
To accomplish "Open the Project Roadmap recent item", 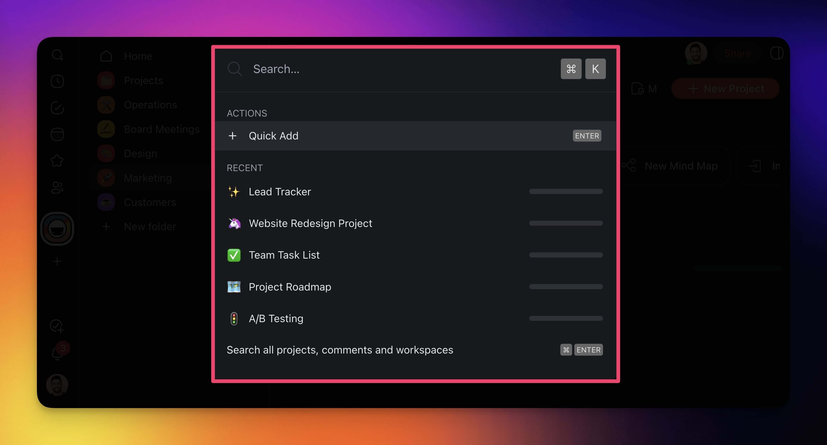I will coord(290,287).
